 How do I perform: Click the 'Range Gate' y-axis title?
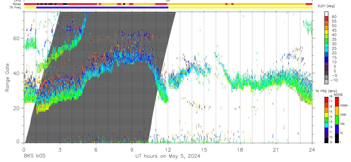8,77
